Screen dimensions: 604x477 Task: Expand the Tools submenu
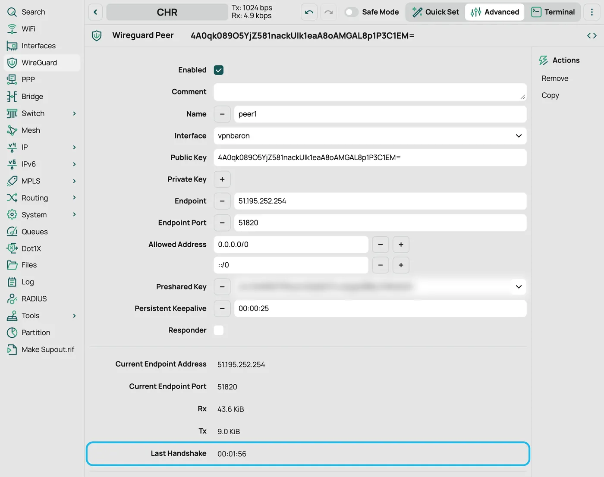(74, 316)
